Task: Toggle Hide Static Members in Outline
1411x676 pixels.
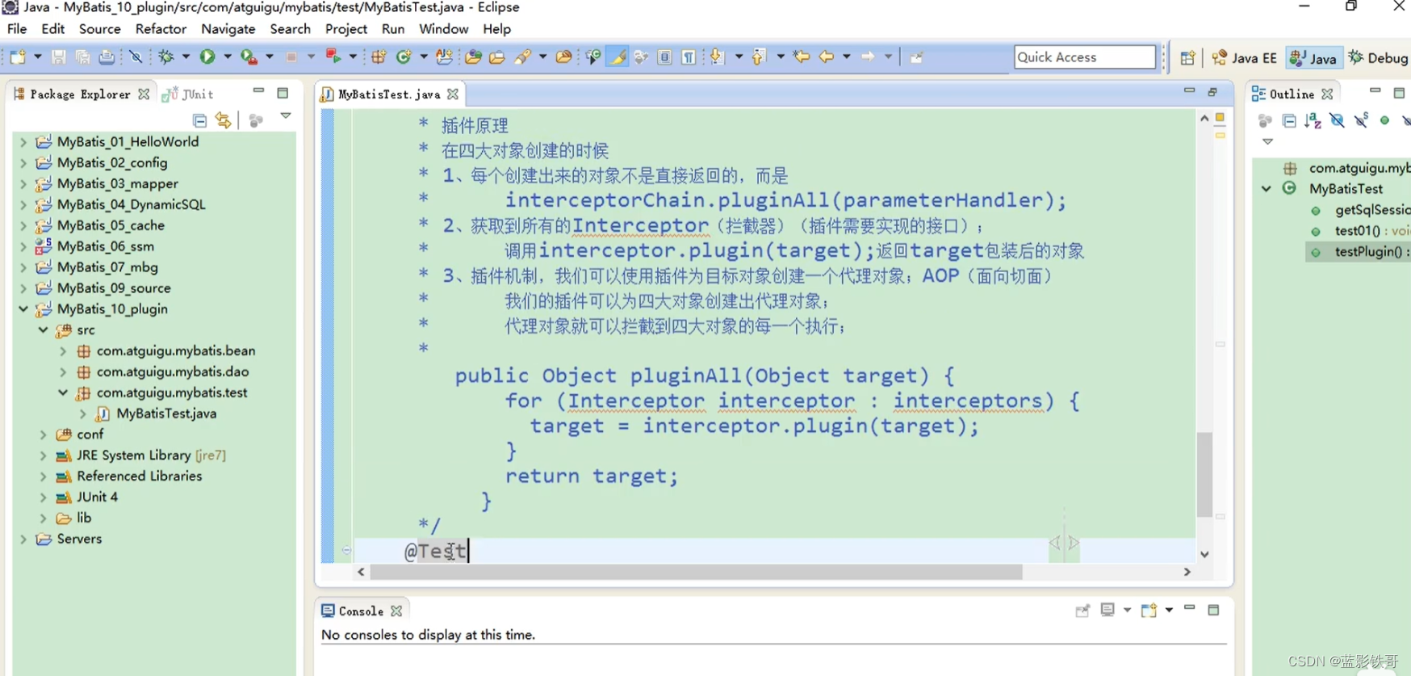Action: pos(1362,120)
